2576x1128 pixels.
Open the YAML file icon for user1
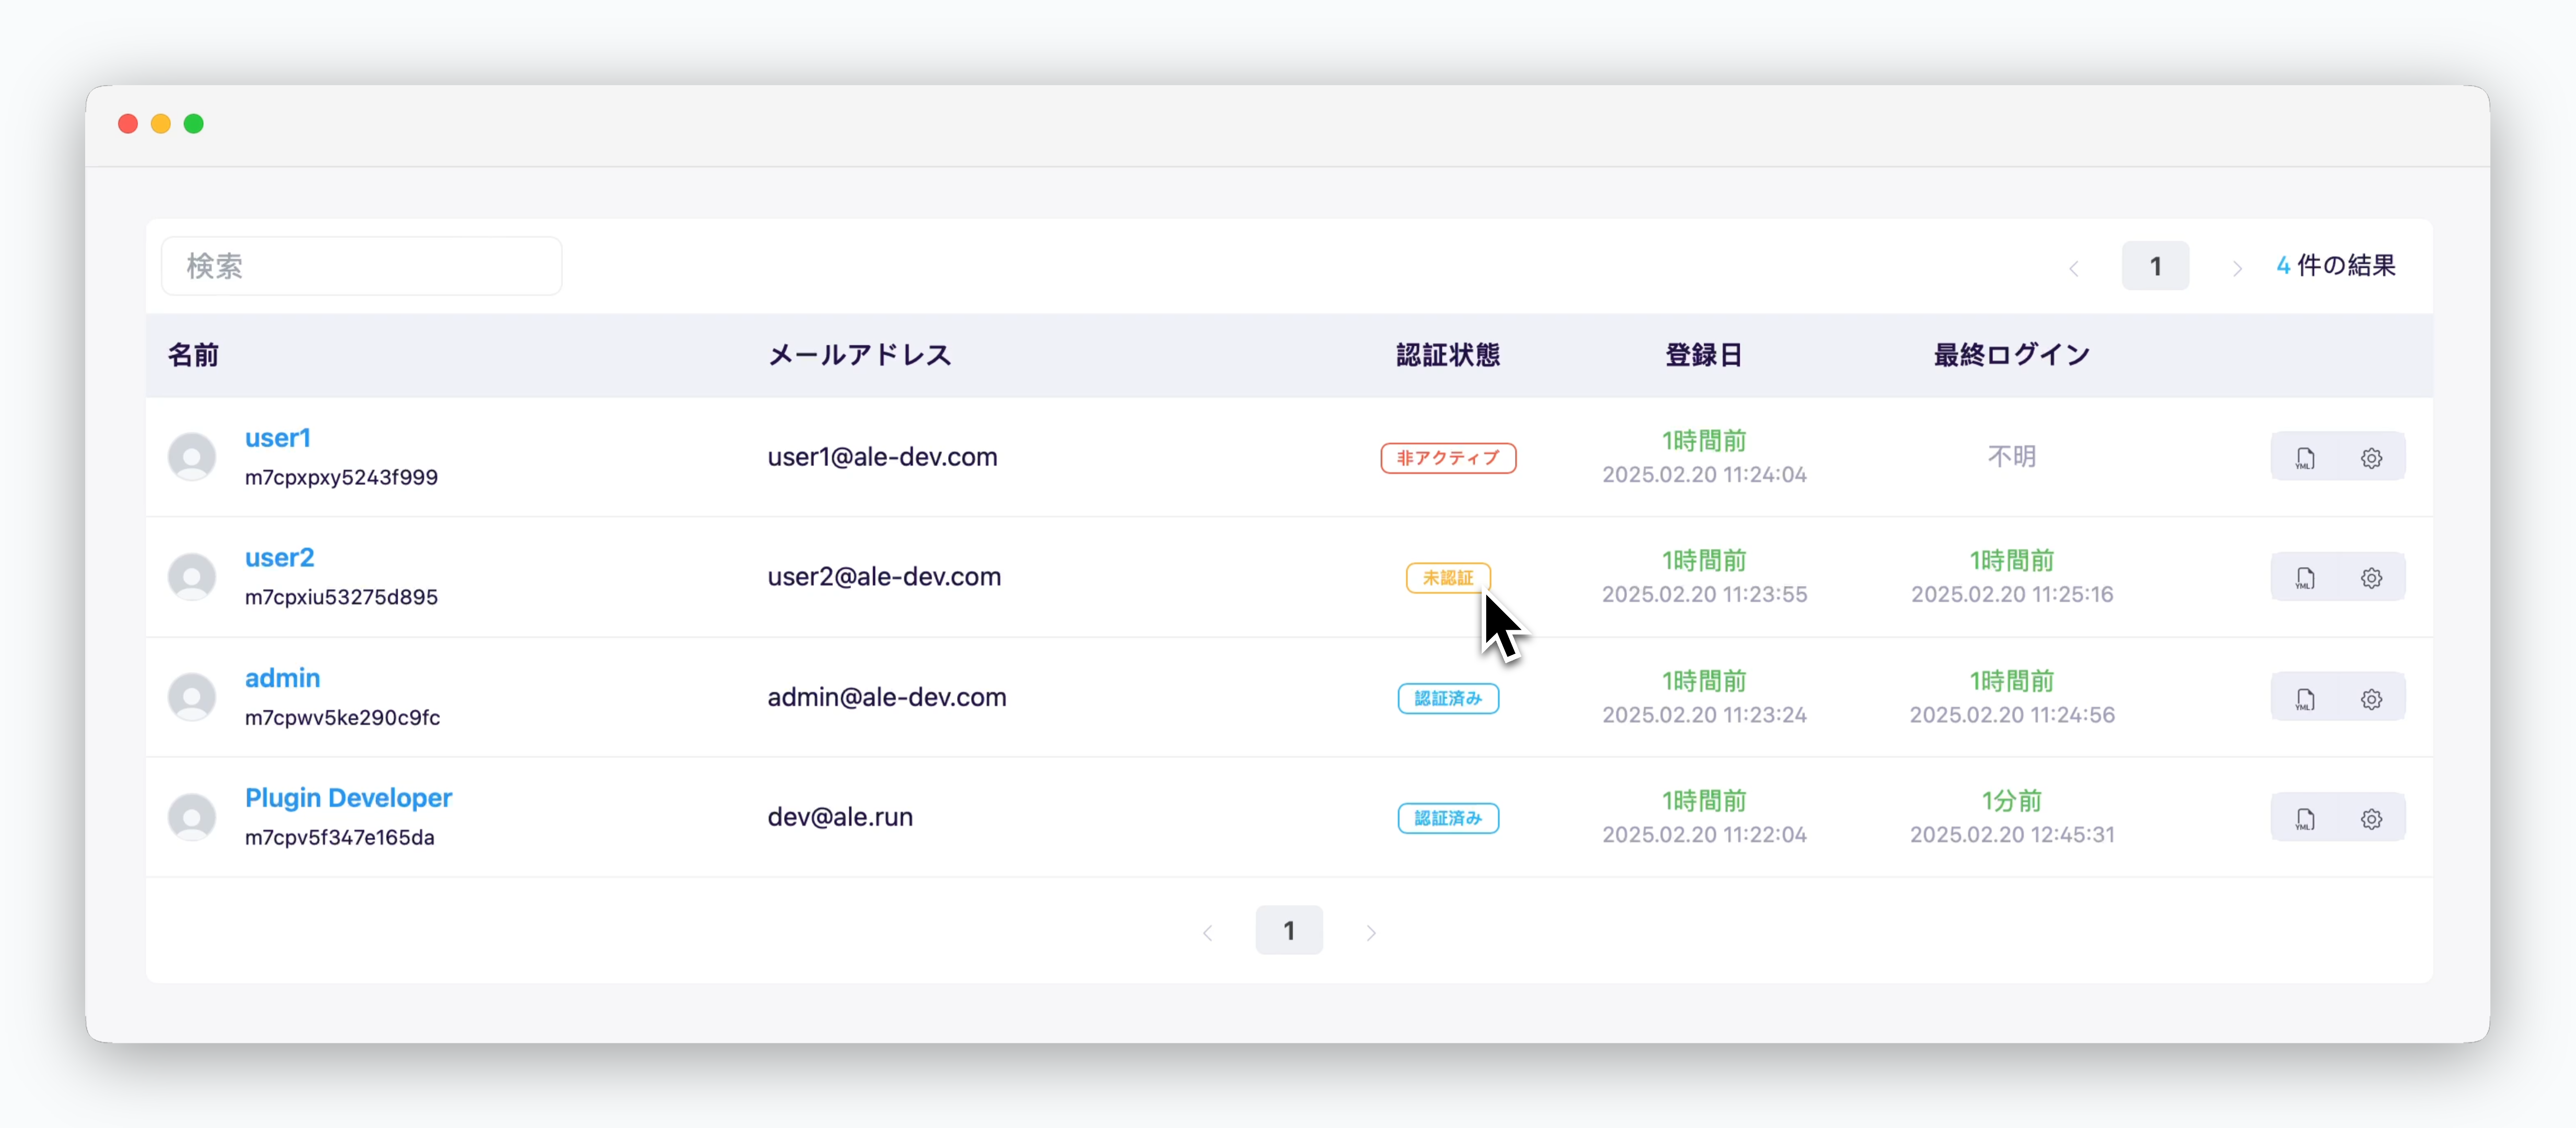click(2304, 458)
